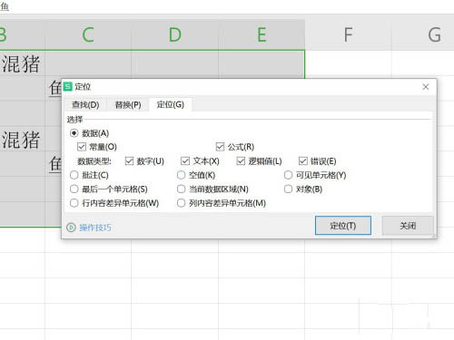454x340 pixels.
Task: Click the 定位(T) button
Action: click(343, 226)
